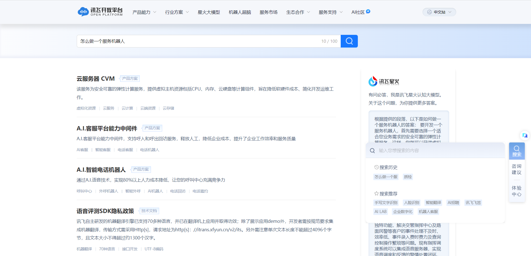Open the 语音评测SDK隐私政策 result
This screenshot has height=256, width=531.
pyautogui.click(x=105, y=211)
